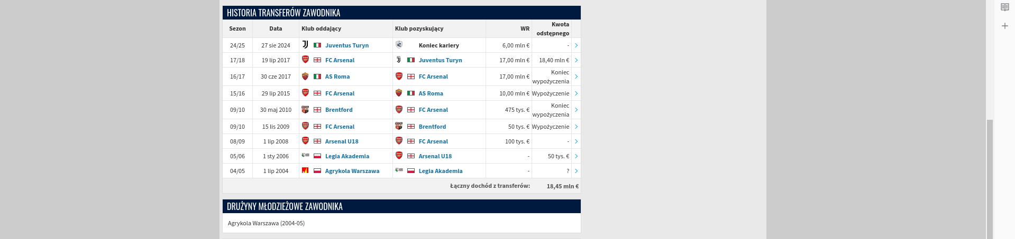Viewport: 1015px width, 239px height.
Task: Click the Polish flag beside Agrykola Warszawa
Action: point(317,171)
